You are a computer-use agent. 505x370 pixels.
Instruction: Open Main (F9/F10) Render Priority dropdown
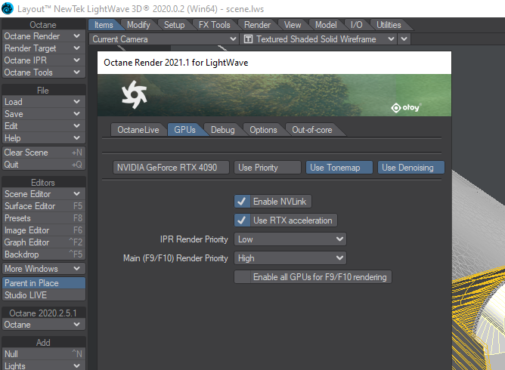tap(290, 258)
